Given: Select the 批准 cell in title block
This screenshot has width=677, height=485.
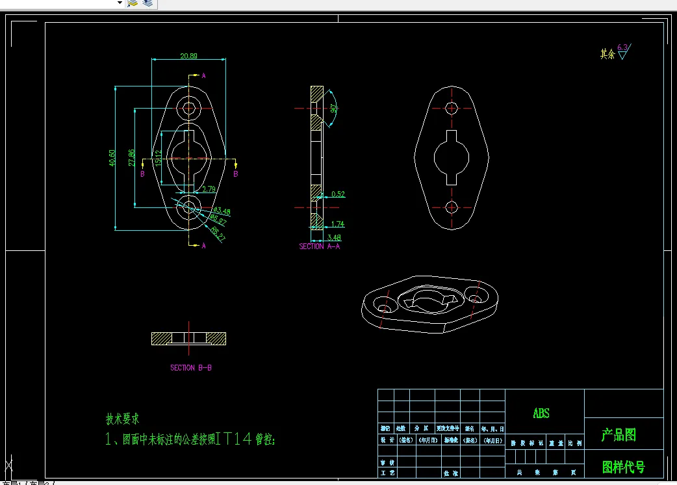Looking at the screenshot, I should point(451,473).
